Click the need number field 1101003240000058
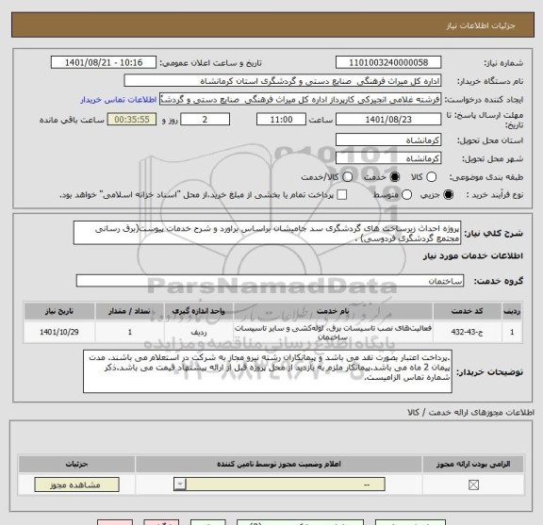Image resolution: width=543 pixels, height=525 pixels. pyautogui.click(x=388, y=62)
